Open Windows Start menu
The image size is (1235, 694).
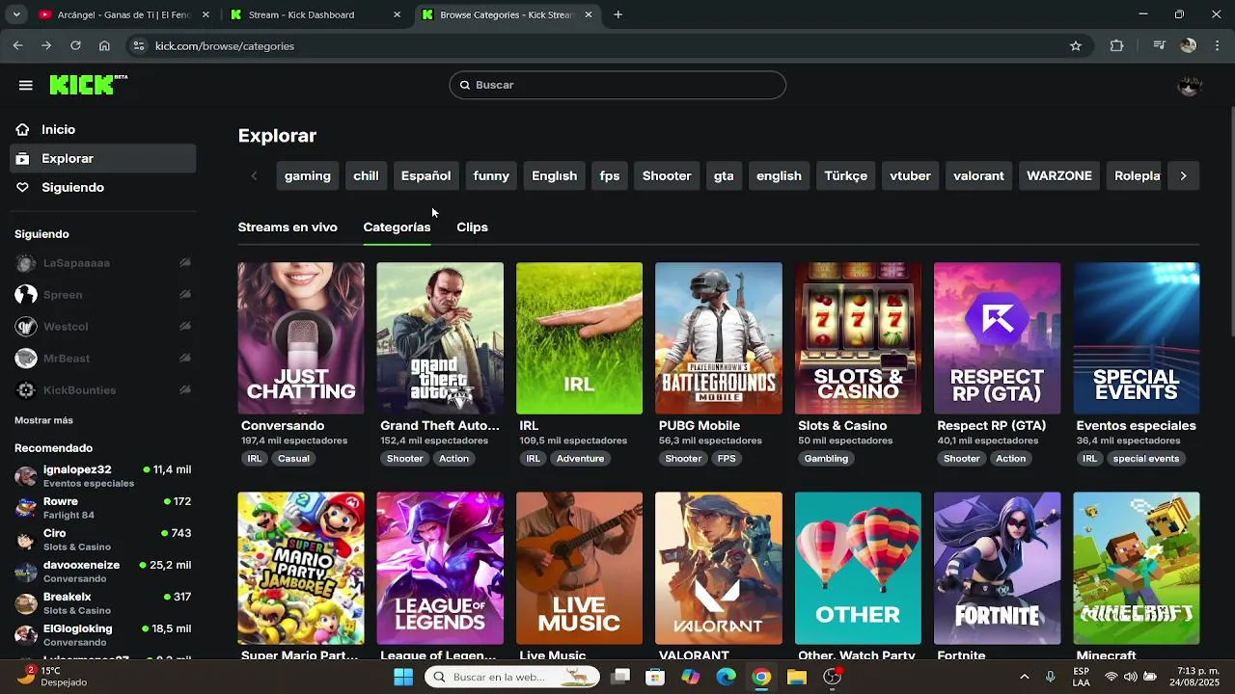pos(403,677)
